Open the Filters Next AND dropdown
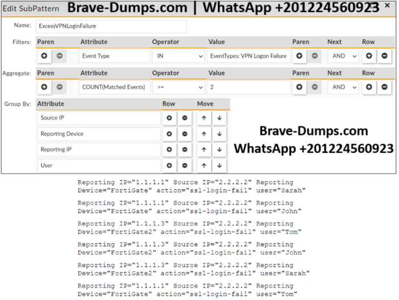Screen dimensions: 399x300 (343, 56)
